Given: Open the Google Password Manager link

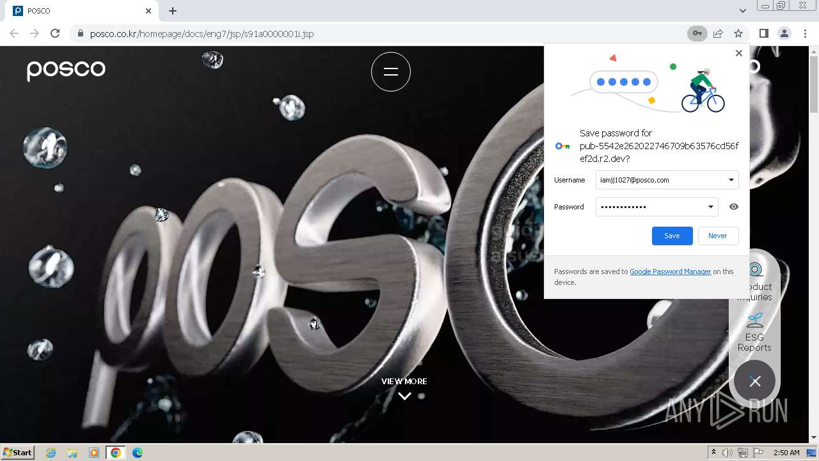Looking at the screenshot, I should 670,271.
